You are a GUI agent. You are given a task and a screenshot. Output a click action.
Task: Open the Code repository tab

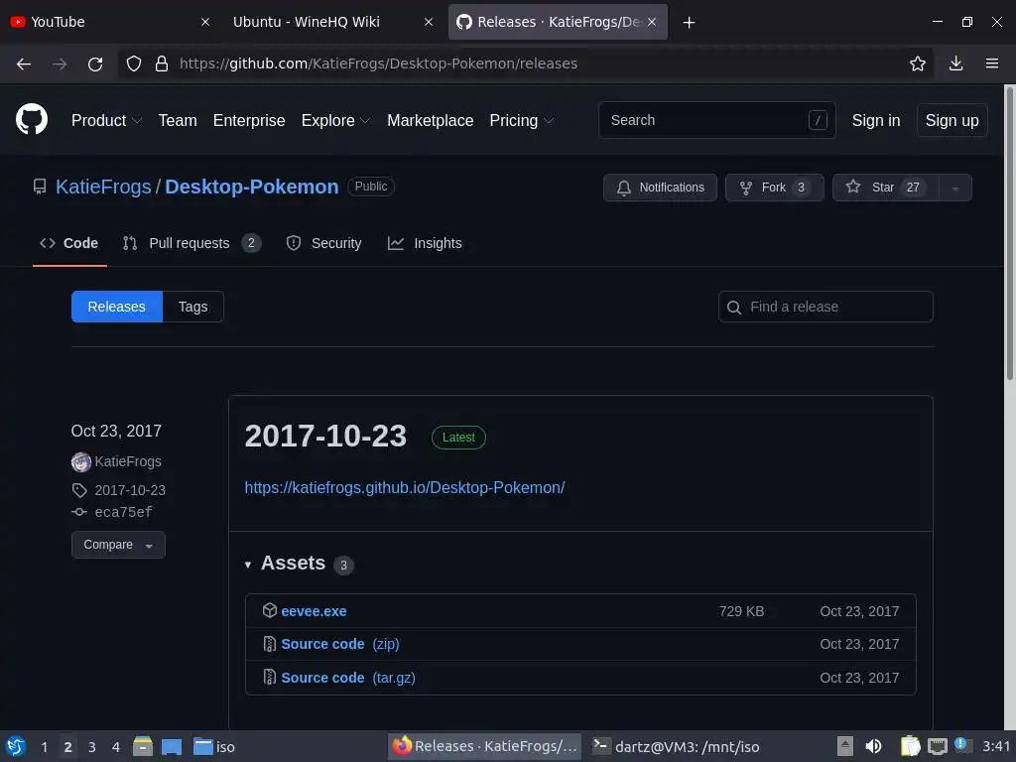[68, 243]
